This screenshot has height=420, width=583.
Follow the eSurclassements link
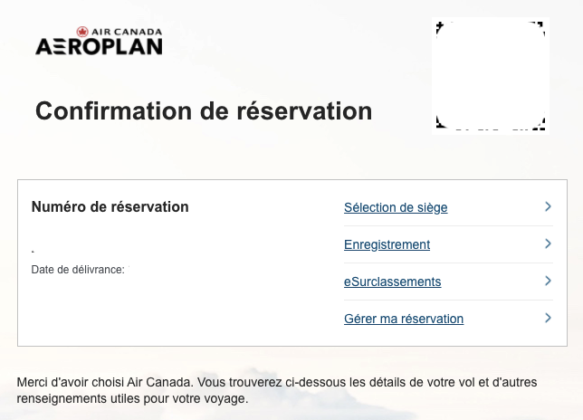coord(392,282)
